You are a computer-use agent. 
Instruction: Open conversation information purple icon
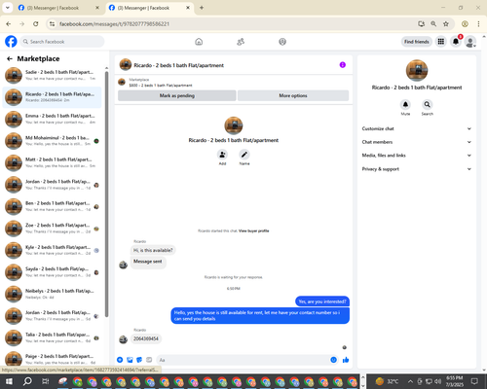click(343, 65)
